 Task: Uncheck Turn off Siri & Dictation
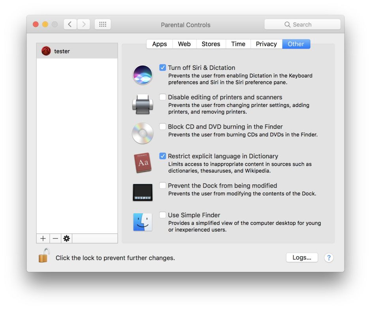tap(163, 68)
